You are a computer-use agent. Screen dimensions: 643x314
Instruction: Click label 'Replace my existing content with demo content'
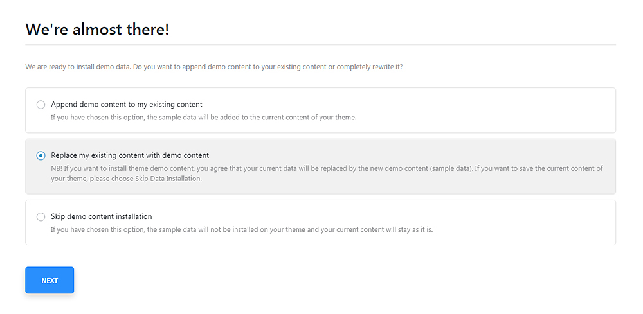[130, 155]
